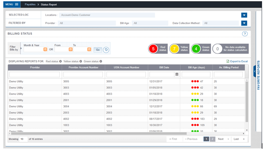
Task: Open the MENU hamburger icon
Action: (x=17, y=4)
